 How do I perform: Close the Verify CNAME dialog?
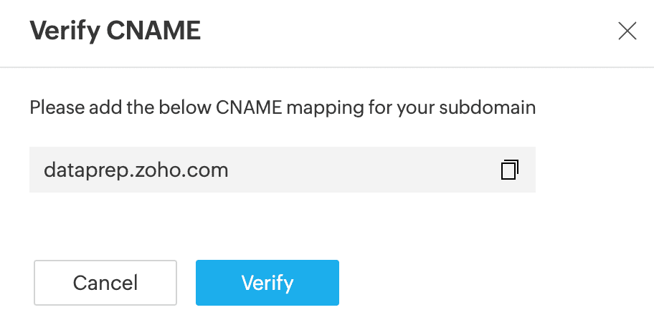click(627, 31)
